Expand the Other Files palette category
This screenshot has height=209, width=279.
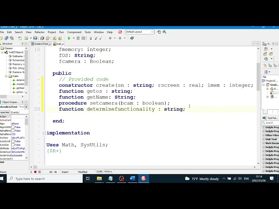(x=263, y=135)
